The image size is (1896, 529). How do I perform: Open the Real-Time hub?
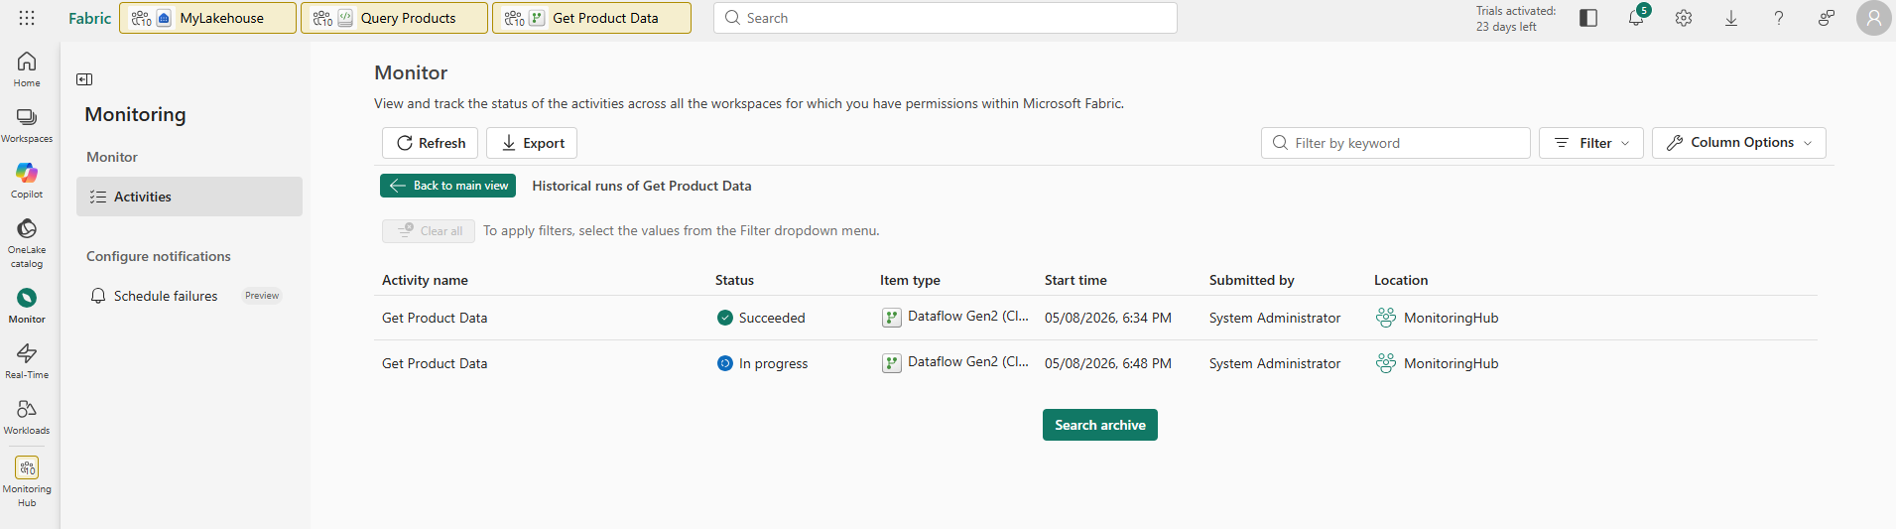27,361
